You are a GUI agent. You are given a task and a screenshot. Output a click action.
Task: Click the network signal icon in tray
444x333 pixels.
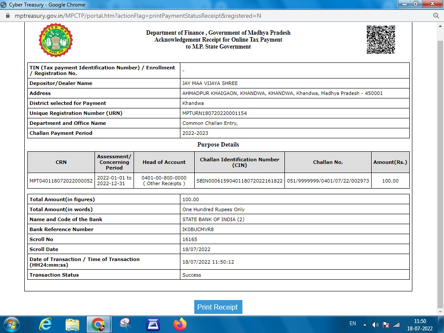tap(396, 325)
